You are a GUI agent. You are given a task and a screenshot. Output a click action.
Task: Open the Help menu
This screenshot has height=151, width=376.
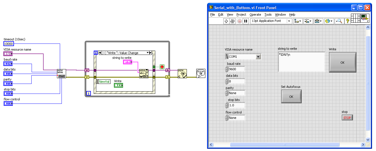(x=292, y=15)
